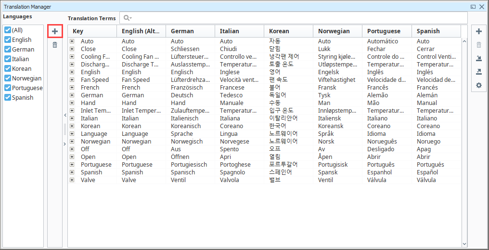Remove term using right-side trash icon
This screenshot has height=250, width=489.
479,45
